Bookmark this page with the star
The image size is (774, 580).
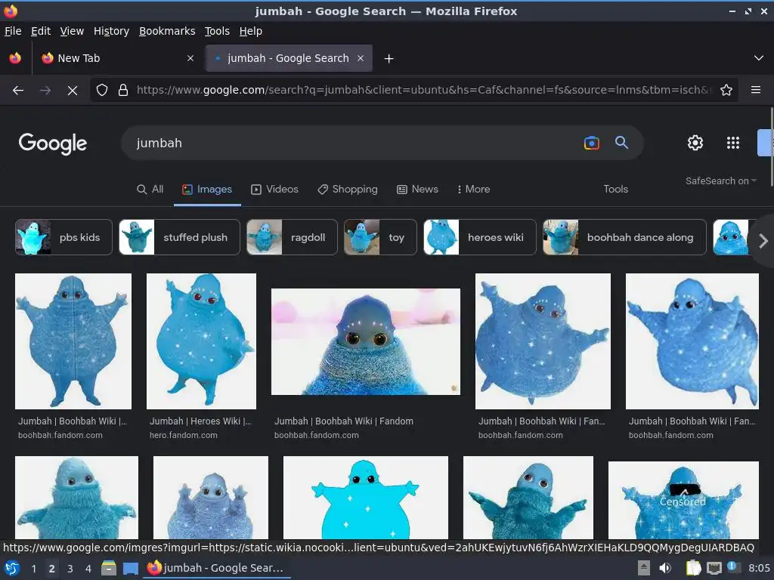pos(726,91)
